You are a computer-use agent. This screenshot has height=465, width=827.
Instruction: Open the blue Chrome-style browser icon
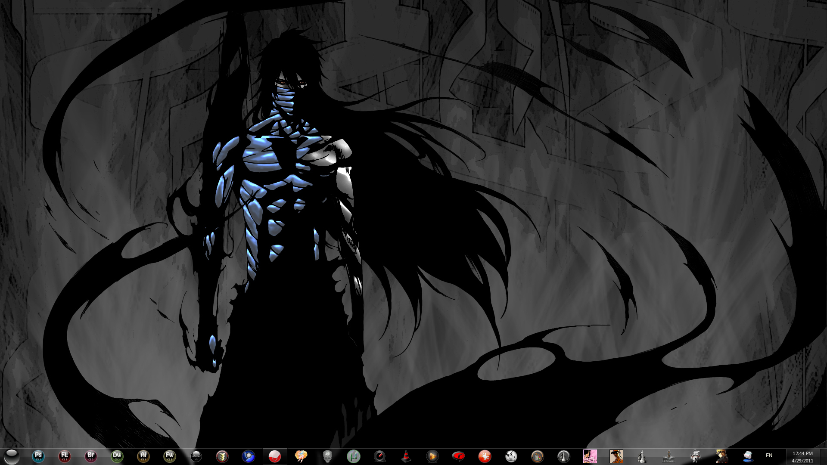pos(249,456)
